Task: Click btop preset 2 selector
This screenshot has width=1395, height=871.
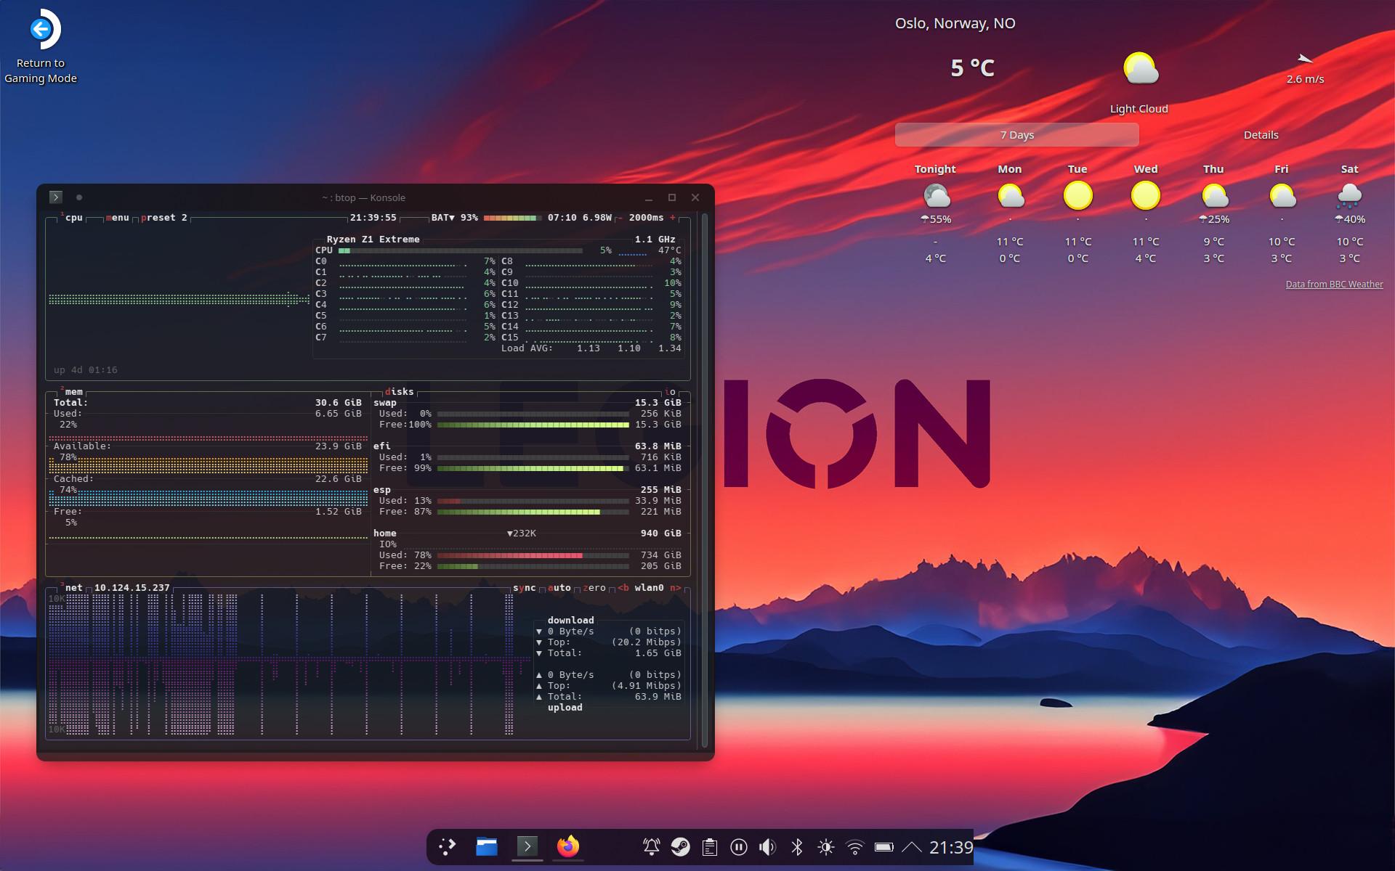Action: (x=163, y=218)
